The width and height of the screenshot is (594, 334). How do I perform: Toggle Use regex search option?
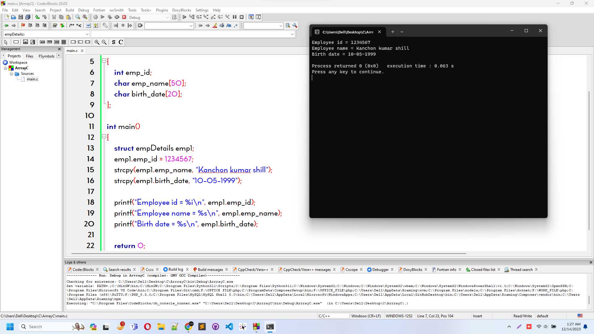(236, 26)
